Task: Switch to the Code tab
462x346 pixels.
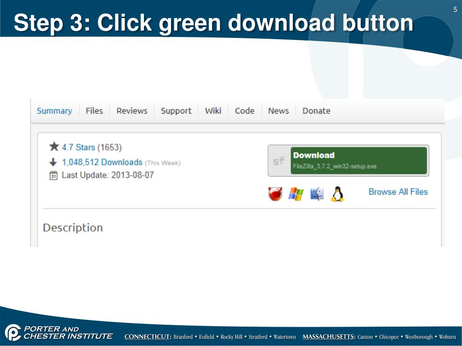Action: pos(245,111)
